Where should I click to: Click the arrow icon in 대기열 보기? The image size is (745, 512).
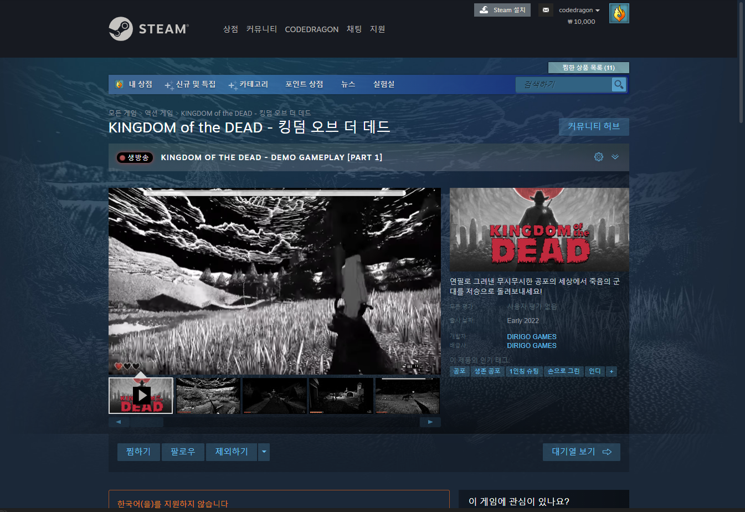(607, 452)
